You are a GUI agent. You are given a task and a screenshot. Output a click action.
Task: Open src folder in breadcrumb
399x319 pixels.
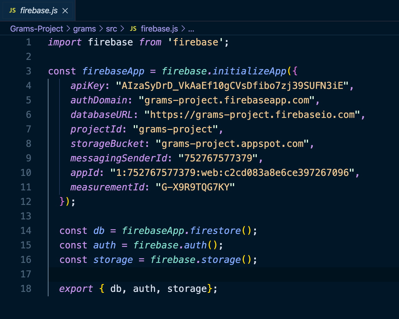(x=111, y=29)
